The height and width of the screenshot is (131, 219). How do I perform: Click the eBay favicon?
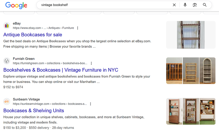7,26
